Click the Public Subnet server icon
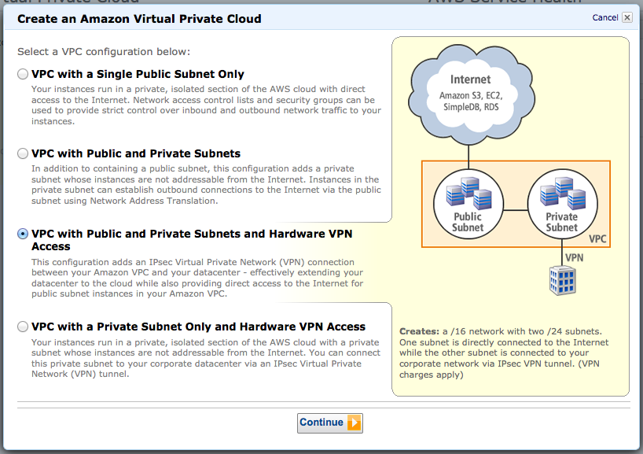This screenshot has width=643, height=454. tap(468, 193)
